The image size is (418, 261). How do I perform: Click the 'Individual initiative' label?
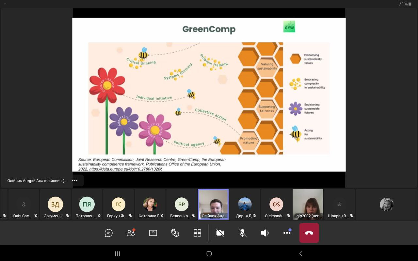click(154, 98)
